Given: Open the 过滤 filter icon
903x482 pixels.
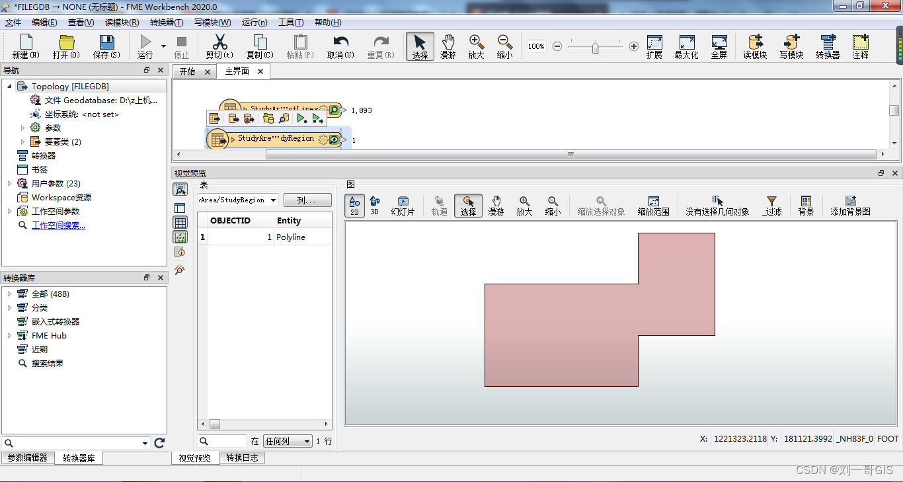Looking at the screenshot, I should (x=771, y=206).
